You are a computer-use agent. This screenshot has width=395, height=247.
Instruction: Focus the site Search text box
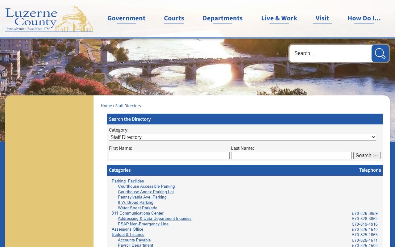click(331, 53)
